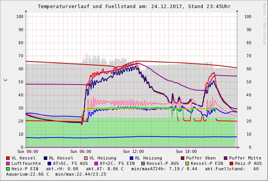This screenshot has height=181, width=268.
Task: Click the Sun 18:00 time axis label
Action: tap(186, 151)
